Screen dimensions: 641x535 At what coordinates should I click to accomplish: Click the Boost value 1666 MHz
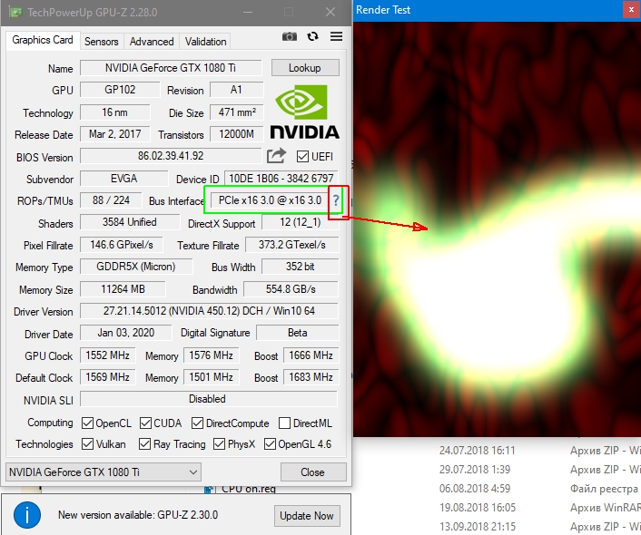click(x=311, y=355)
